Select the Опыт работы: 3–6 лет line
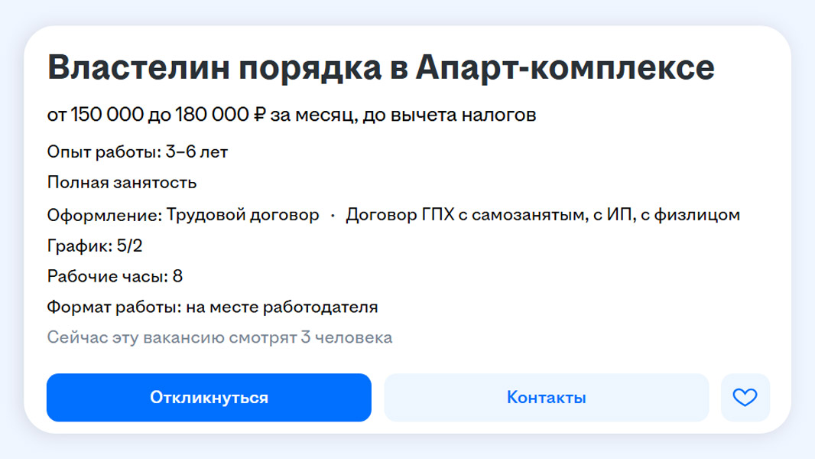Screen dimensions: 815x459 [x=138, y=152]
